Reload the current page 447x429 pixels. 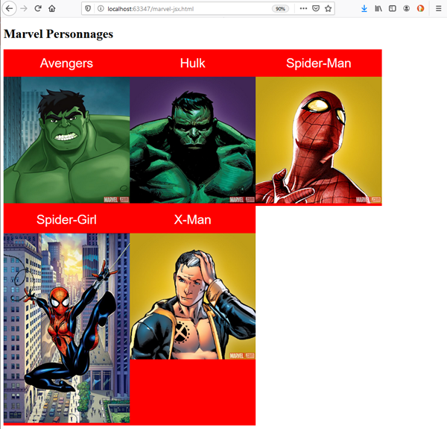[38, 8]
